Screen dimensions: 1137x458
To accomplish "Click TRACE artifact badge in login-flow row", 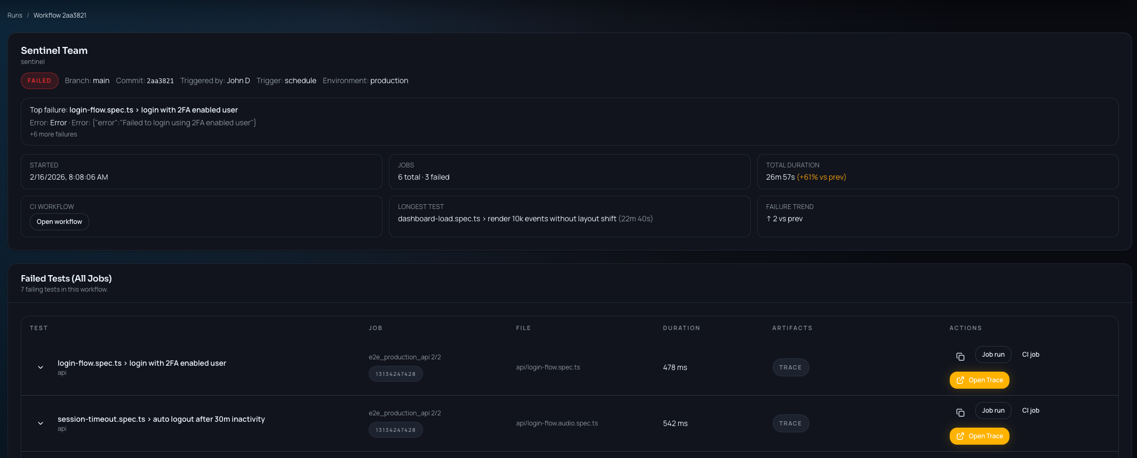I will point(790,367).
